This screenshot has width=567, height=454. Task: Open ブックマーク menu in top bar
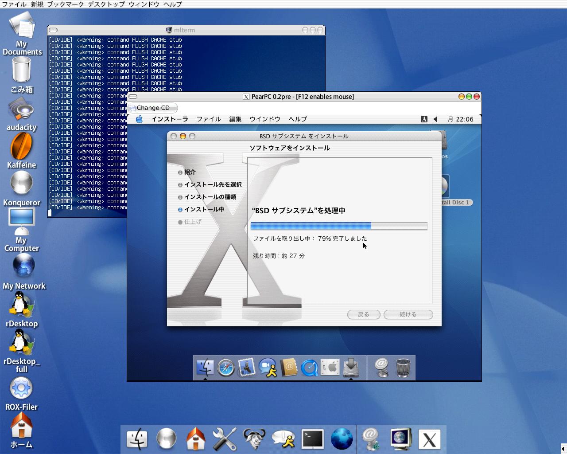tap(66, 4)
